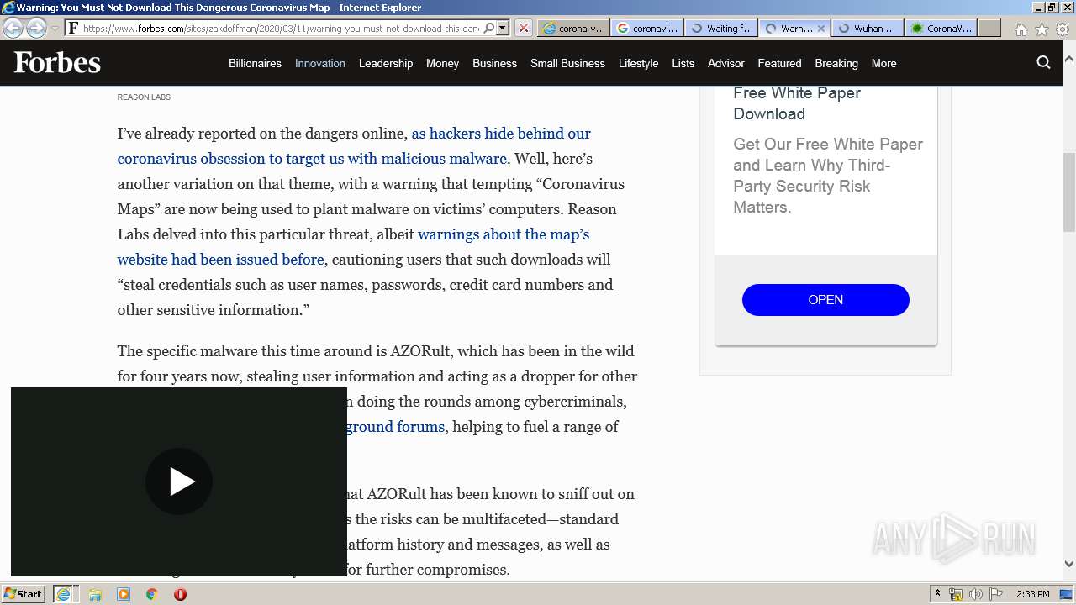Click the scrollbar down arrow
Screen dimensions: 1076x605
tap(1068, 564)
